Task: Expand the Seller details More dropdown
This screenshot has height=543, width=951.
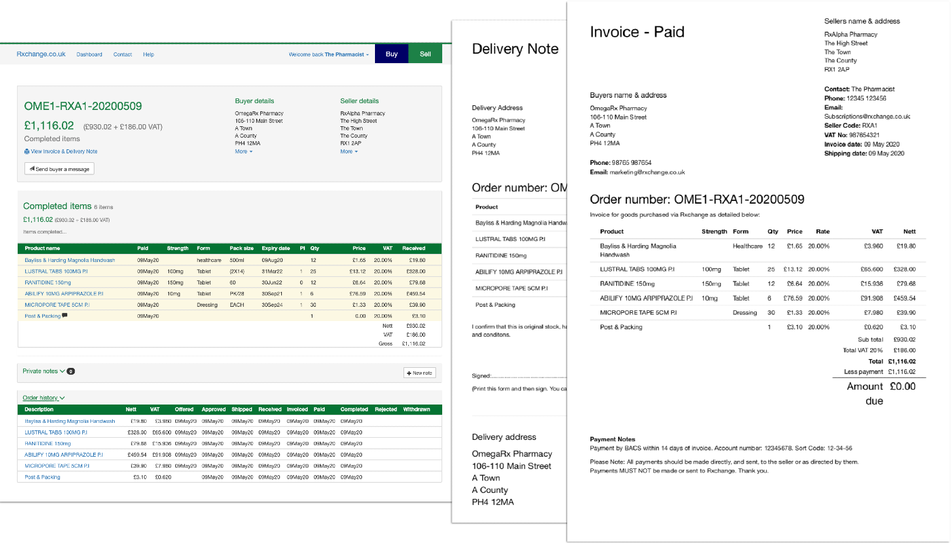Action: [x=348, y=151]
